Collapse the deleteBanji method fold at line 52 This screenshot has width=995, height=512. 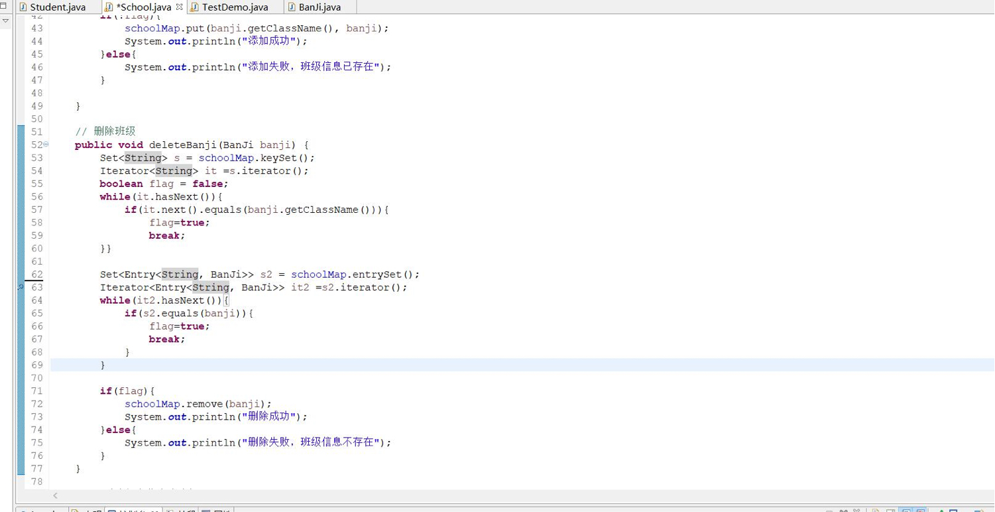[x=46, y=145]
